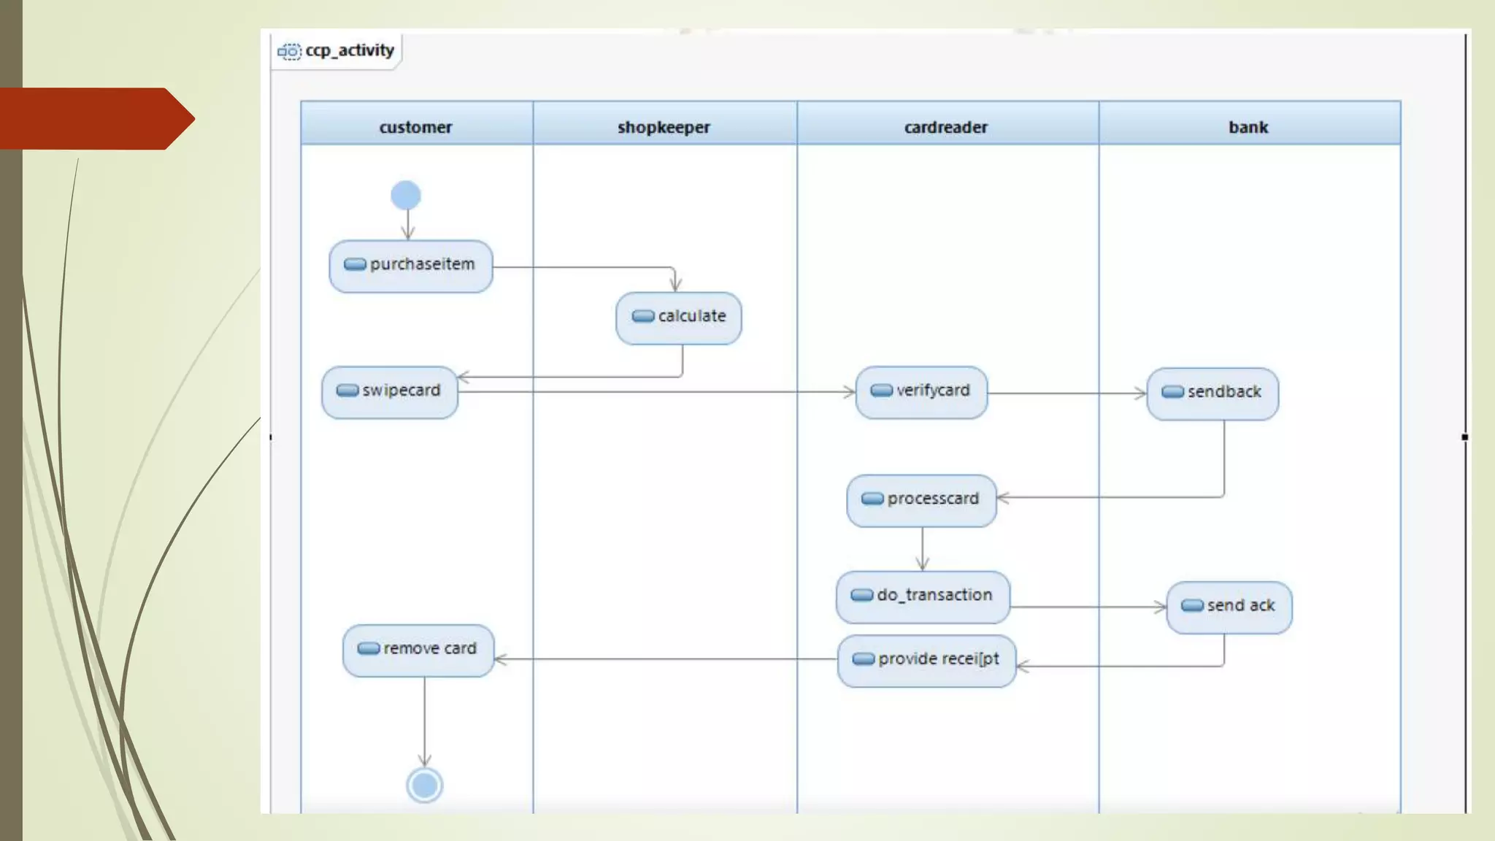
Task: Select the purchaseitem action node
Action: coord(411,266)
